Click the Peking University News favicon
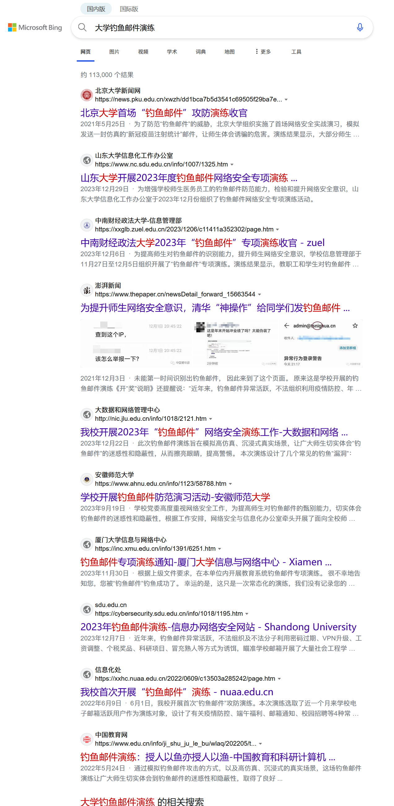Viewport: 394px width, 806px height. click(87, 95)
